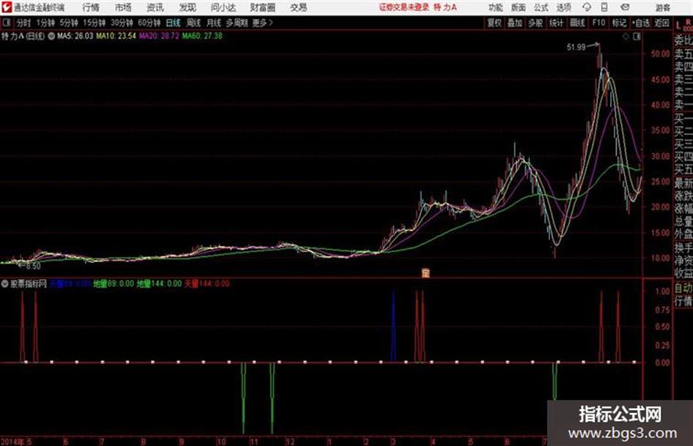Click the MA60: 27.38 value label
Viewport: 693px width, 446px height.
point(202,36)
